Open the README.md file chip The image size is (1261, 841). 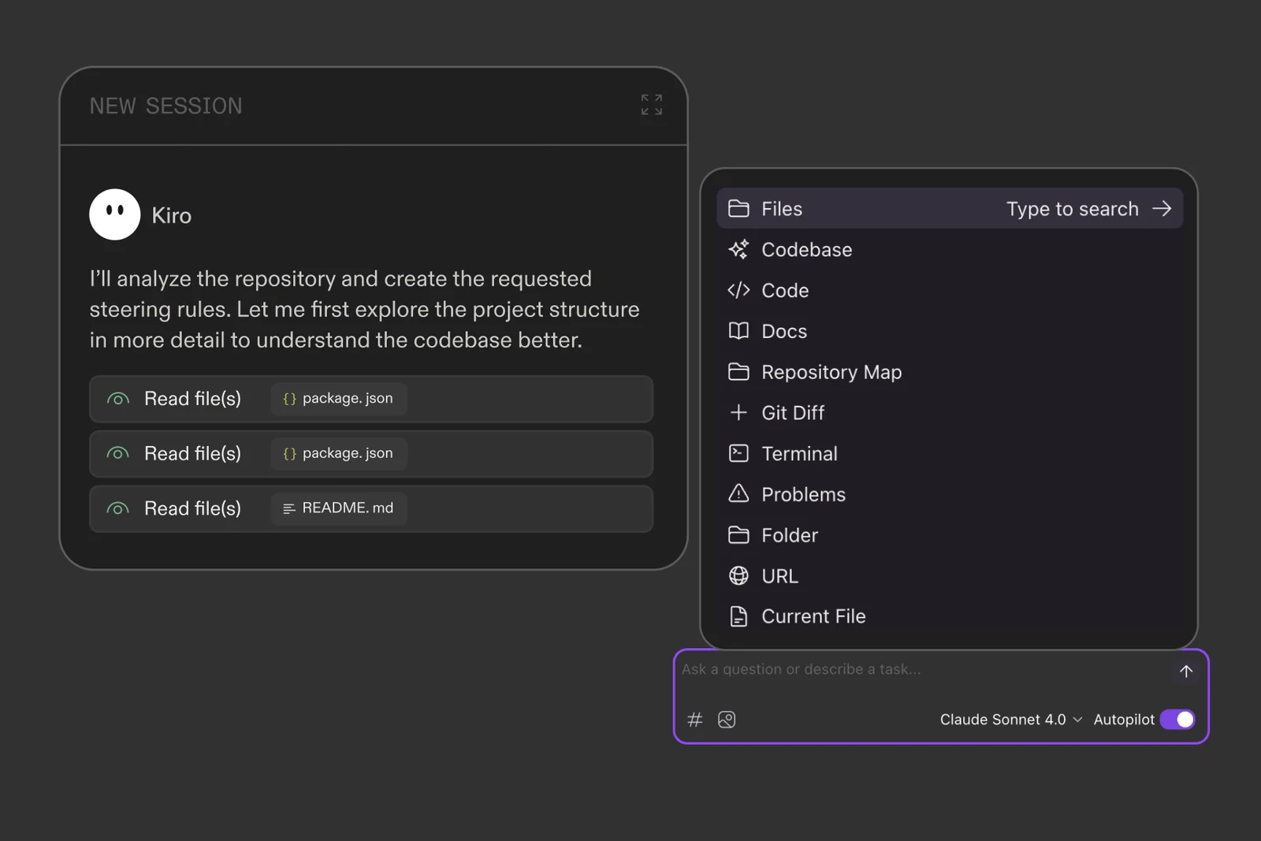pyautogui.click(x=339, y=508)
